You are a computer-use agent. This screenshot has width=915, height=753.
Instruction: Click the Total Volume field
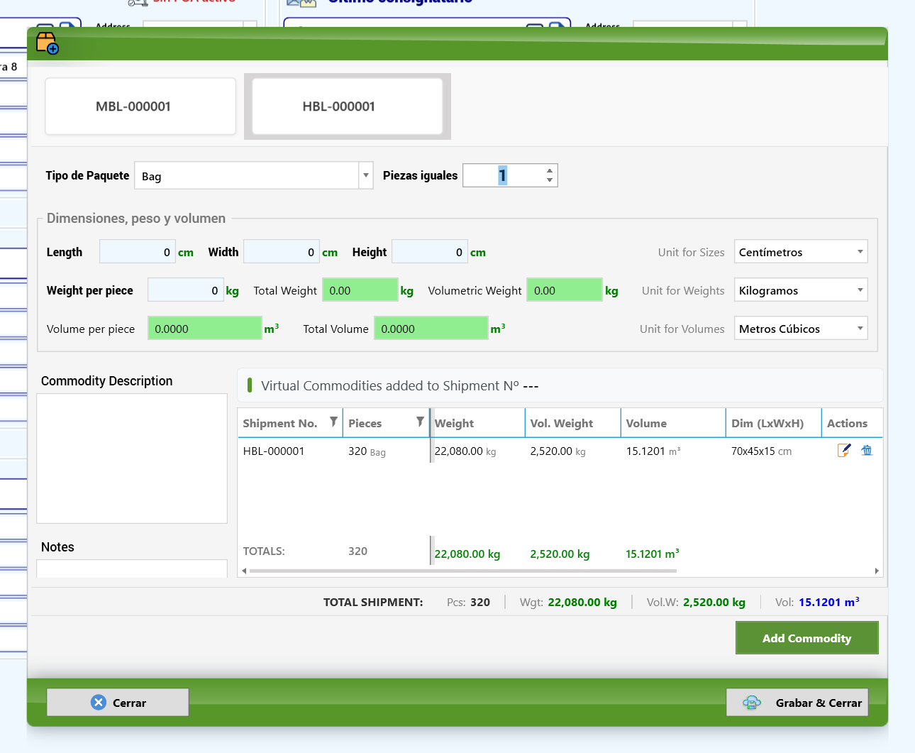[x=431, y=329]
